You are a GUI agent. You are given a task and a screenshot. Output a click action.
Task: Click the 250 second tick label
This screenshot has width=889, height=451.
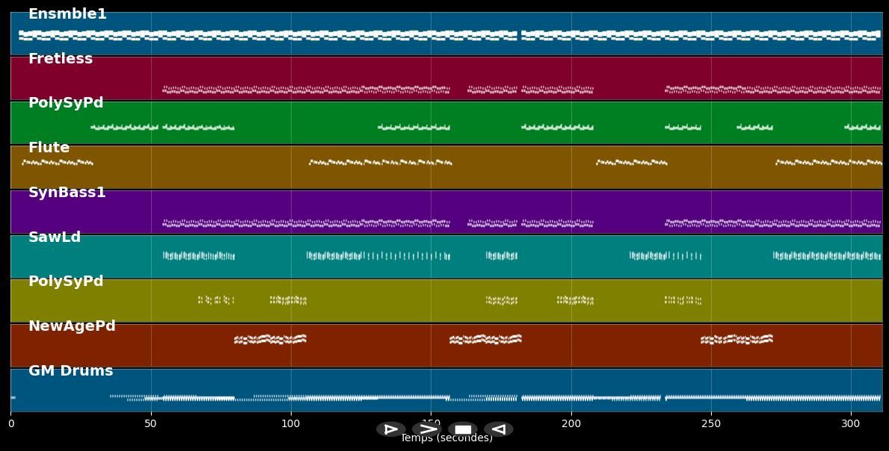point(711,423)
